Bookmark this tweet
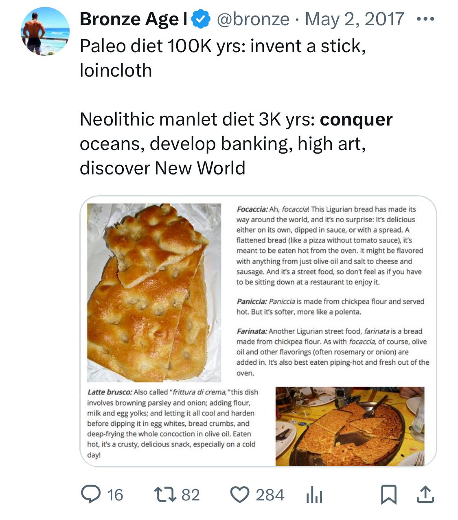This screenshot has width=458, height=520. coord(388,494)
